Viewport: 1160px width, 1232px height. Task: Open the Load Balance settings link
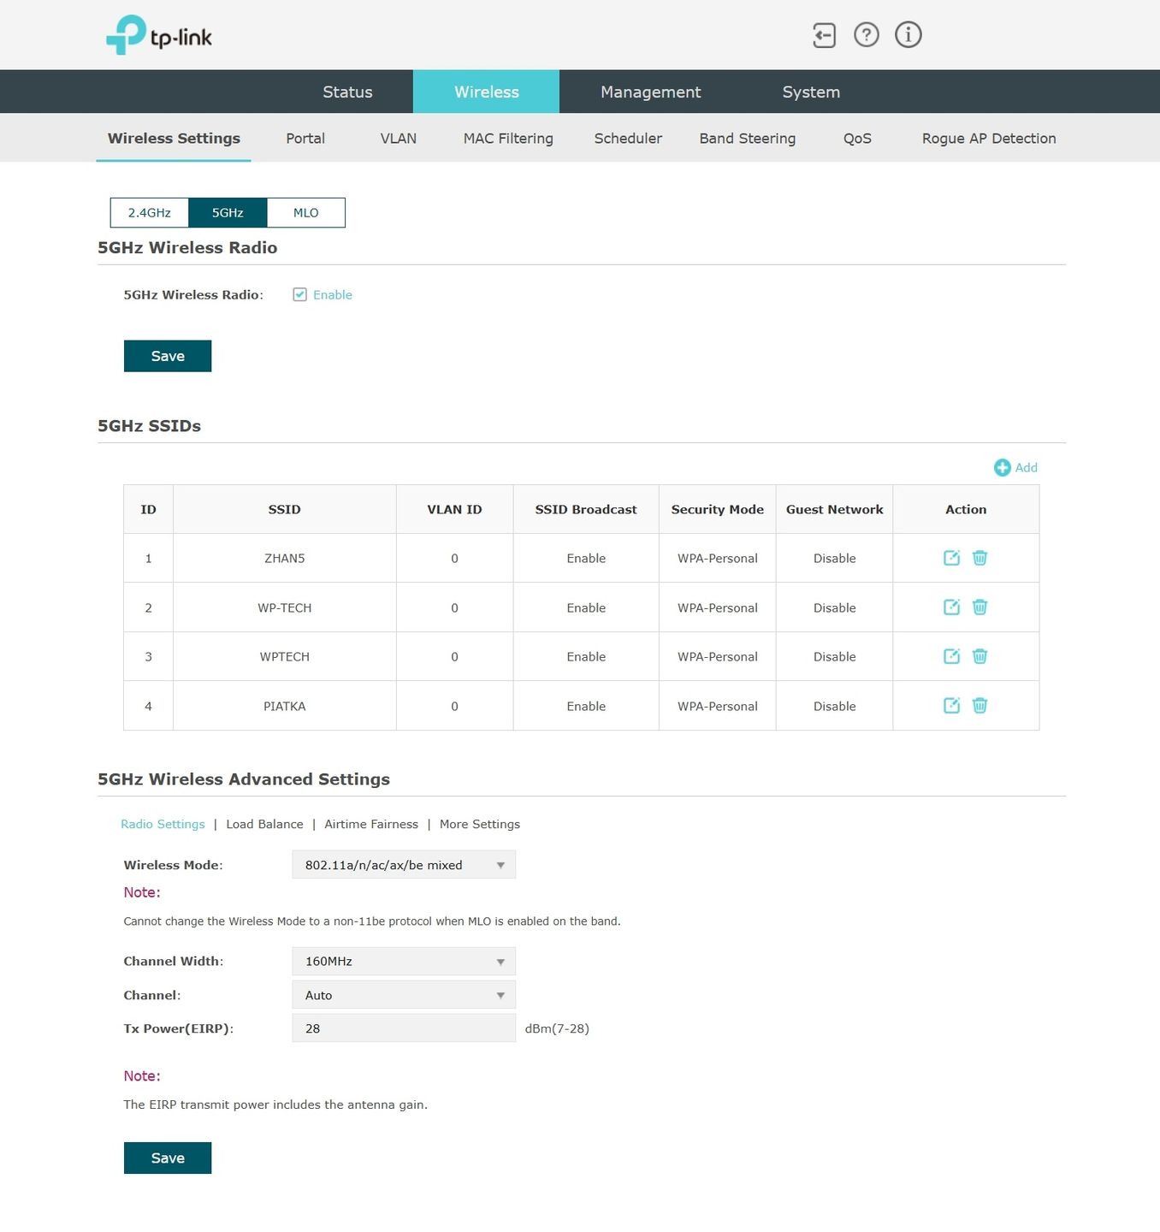coord(264,824)
